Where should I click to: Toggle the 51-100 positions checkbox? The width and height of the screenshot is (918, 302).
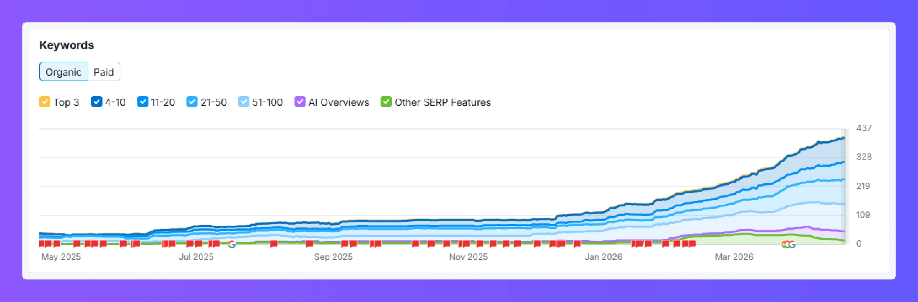tap(244, 102)
